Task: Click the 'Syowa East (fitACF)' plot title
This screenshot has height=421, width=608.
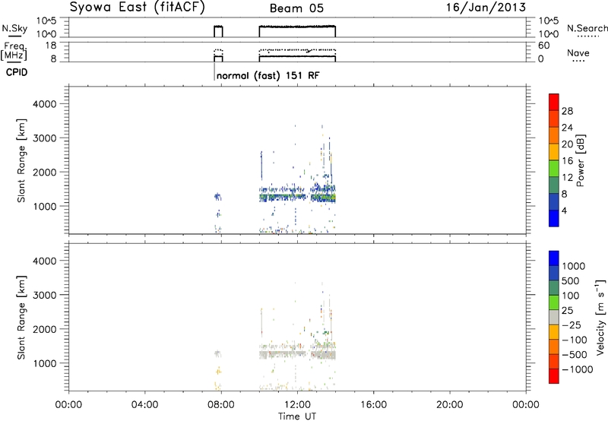Action: pyautogui.click(x=137, y=8)
